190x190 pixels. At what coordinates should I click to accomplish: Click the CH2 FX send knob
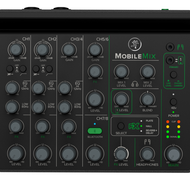[x=42, y=126]
